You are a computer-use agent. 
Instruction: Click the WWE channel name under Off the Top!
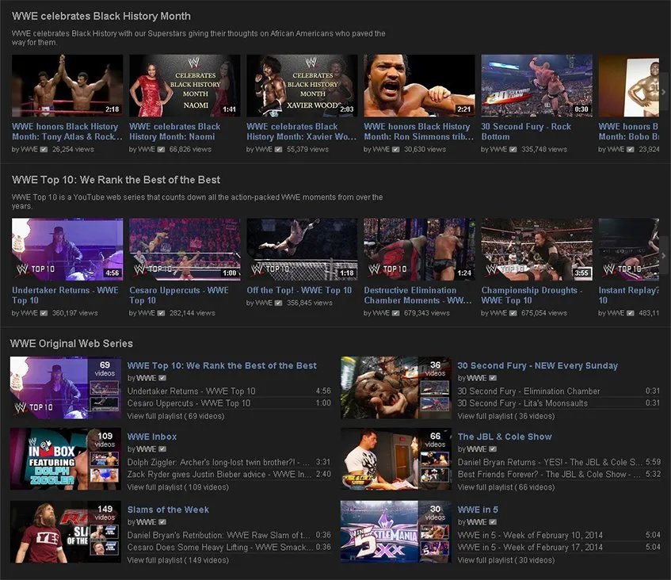click(x=264, y=303)
